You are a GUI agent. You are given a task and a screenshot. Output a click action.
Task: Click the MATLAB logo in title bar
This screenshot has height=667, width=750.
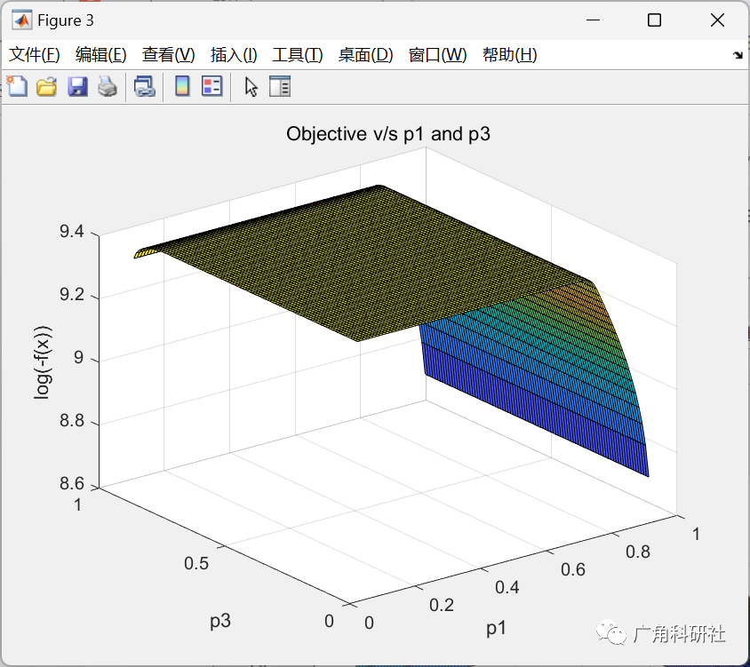[22, 20]
